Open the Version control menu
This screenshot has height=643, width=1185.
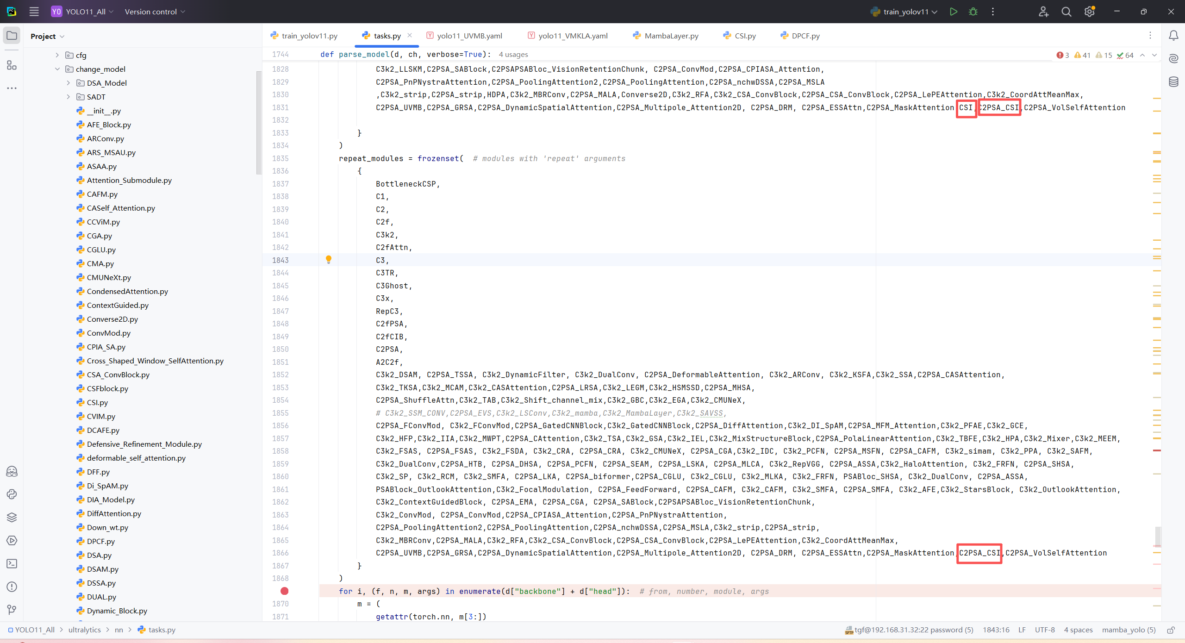(155, 12)
